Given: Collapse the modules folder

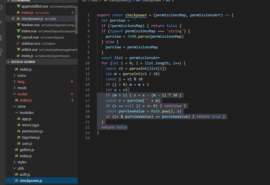Looking at the screenshot, I should coord(26,113).
